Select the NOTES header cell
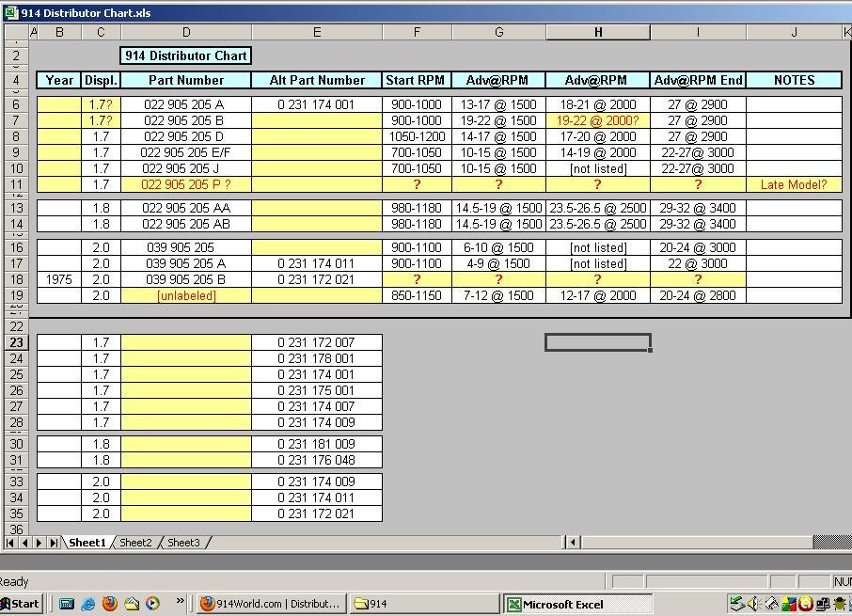852x616 pixels. pos(794,80)
